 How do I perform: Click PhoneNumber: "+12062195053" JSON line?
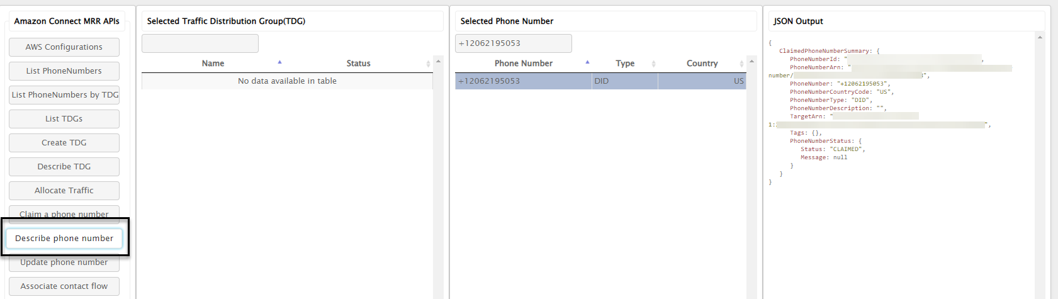click(840, 84)
